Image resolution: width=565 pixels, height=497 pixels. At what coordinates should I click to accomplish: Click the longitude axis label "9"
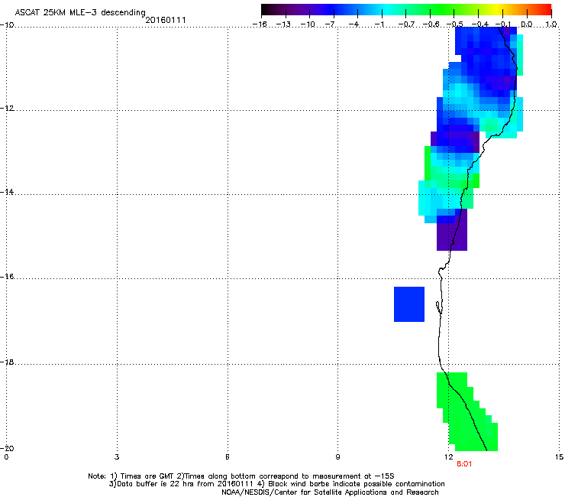point(337,457)
